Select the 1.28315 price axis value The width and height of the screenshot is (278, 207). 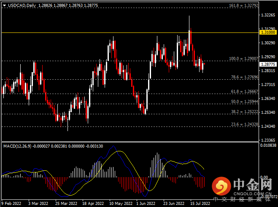pyautogui.click(x=268, y=71)
